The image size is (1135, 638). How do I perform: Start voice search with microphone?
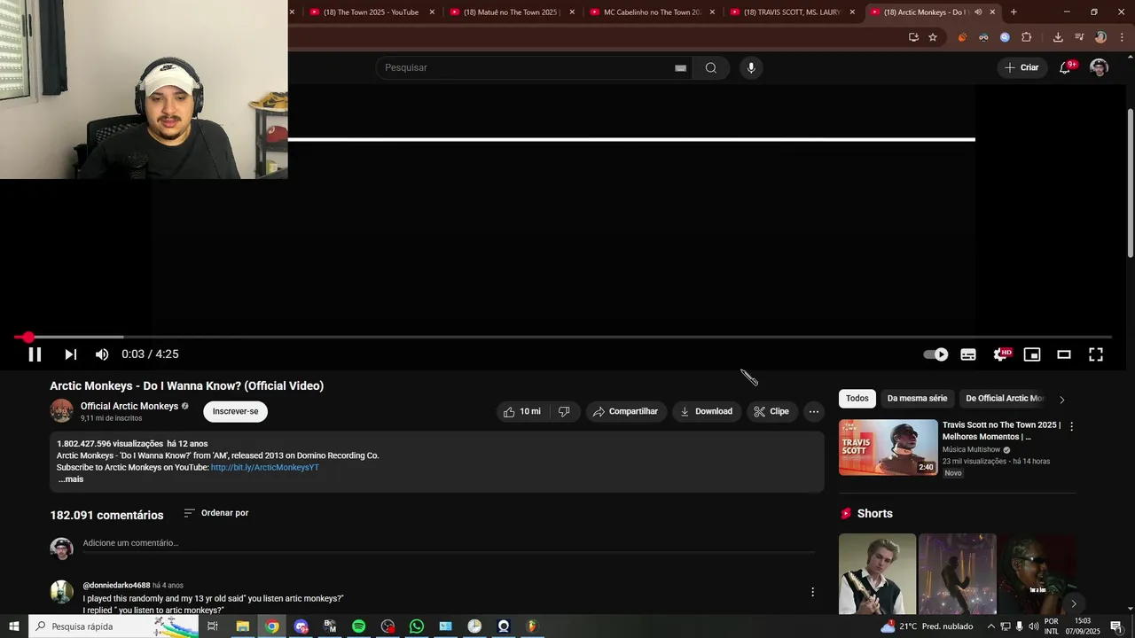751,67
